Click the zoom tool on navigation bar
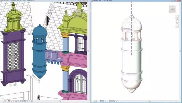The width and height of the screenshot is (182, 103). [177, 23]
